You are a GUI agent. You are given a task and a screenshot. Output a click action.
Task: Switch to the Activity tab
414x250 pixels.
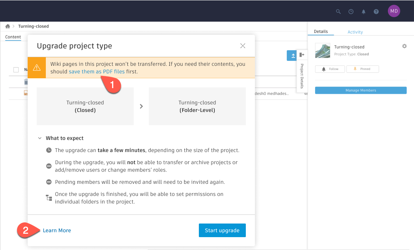[355, 32]
